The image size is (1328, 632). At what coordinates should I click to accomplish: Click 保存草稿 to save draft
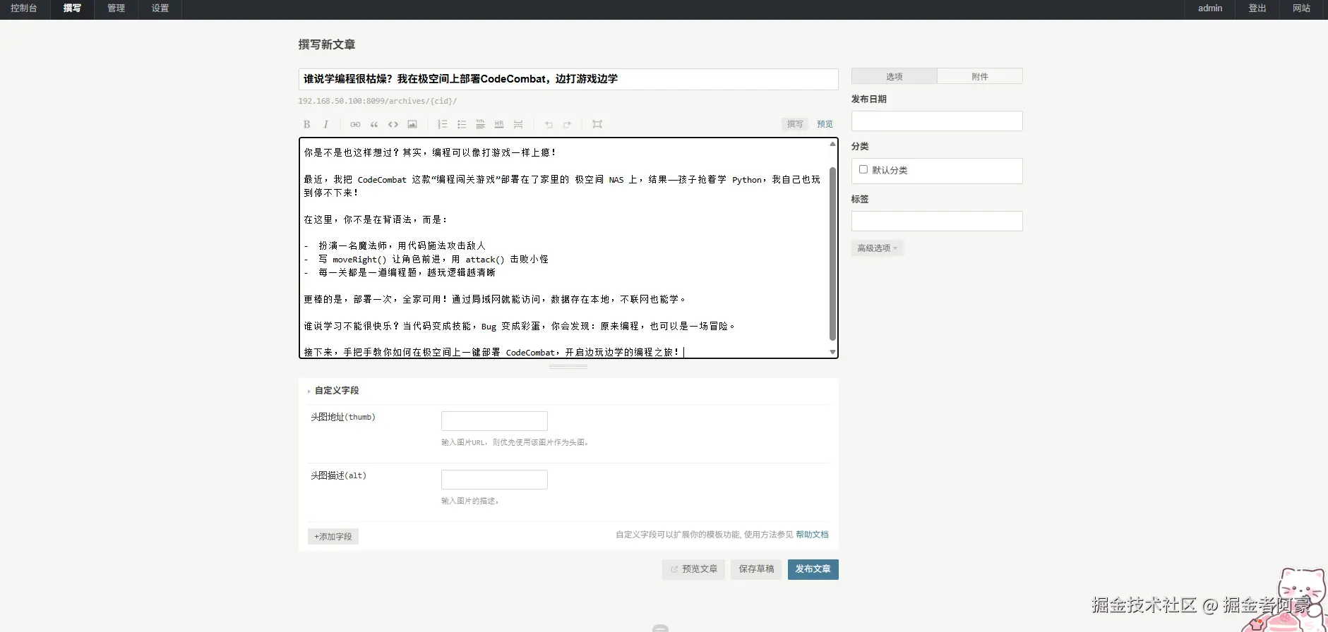[x=756, y=569]
